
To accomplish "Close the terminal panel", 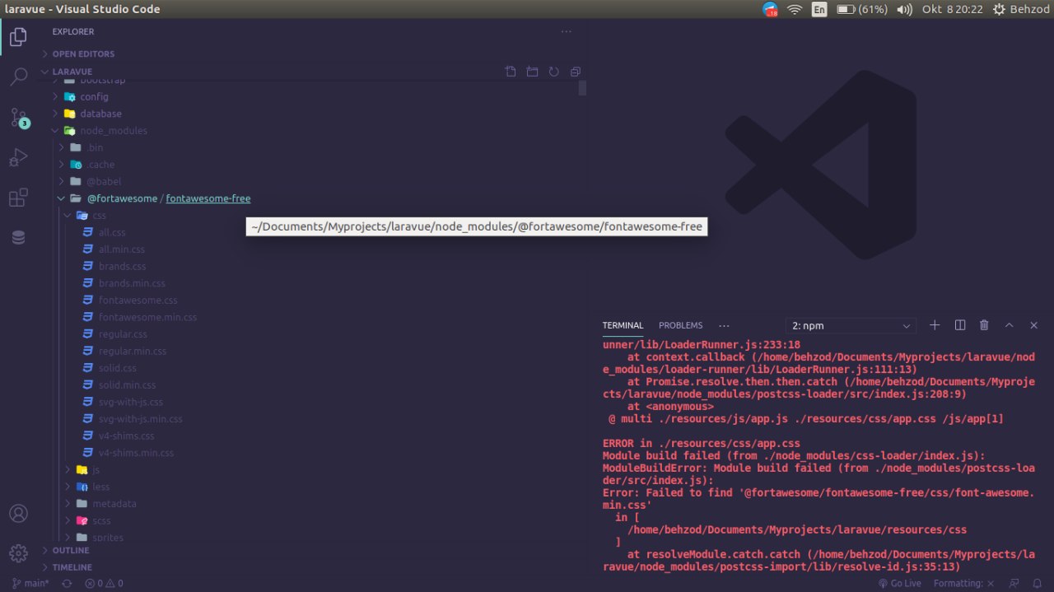I will click(x=1034, y=325).
